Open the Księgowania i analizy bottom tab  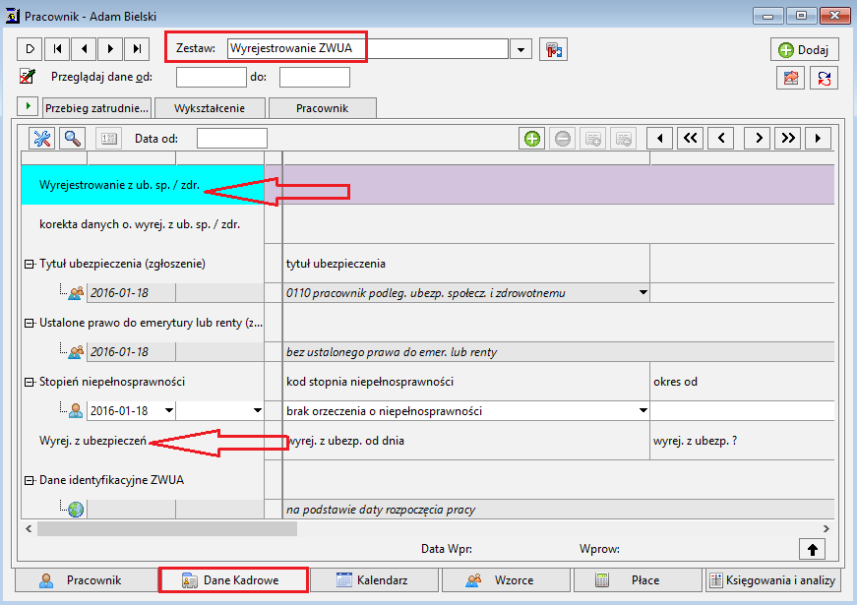pyautogui.click(x=772, y=580)
